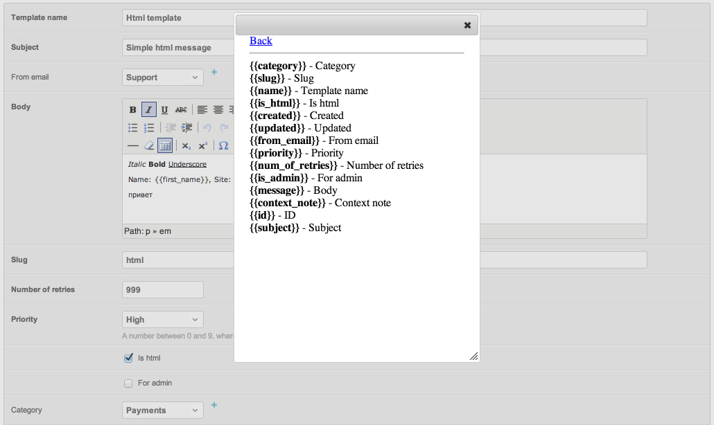
Task: Open the From email Support dropdown
Action: click(x=163, y=78)
